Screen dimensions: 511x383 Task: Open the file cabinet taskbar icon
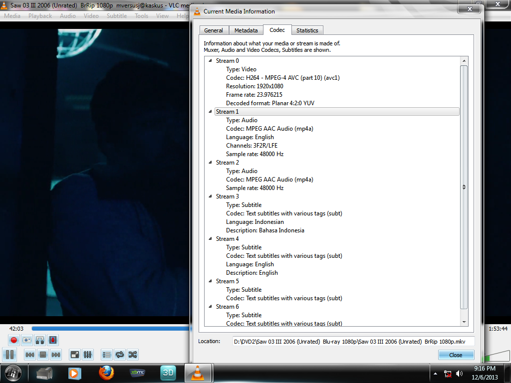(x=44, y=373)
